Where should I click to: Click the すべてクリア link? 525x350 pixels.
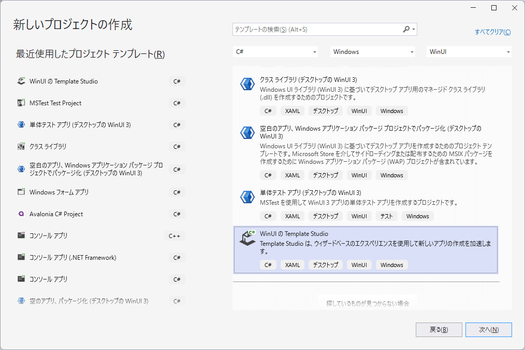pyautogui.click(x=492, y=32)
